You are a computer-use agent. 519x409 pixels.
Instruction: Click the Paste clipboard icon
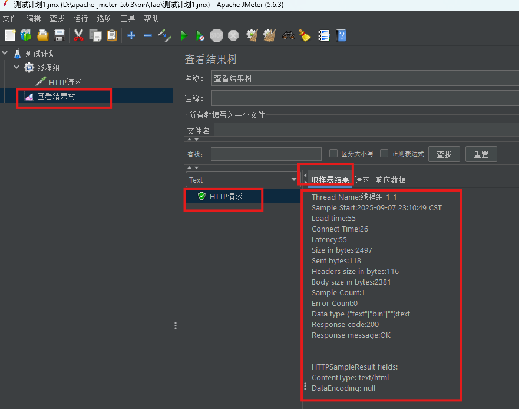point(112,35)
